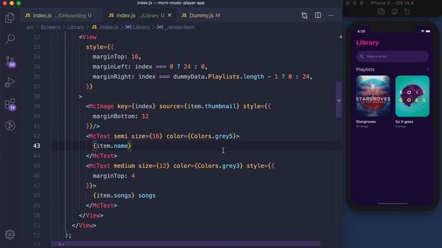Click the Song or artist search field

tap(392, 56)
